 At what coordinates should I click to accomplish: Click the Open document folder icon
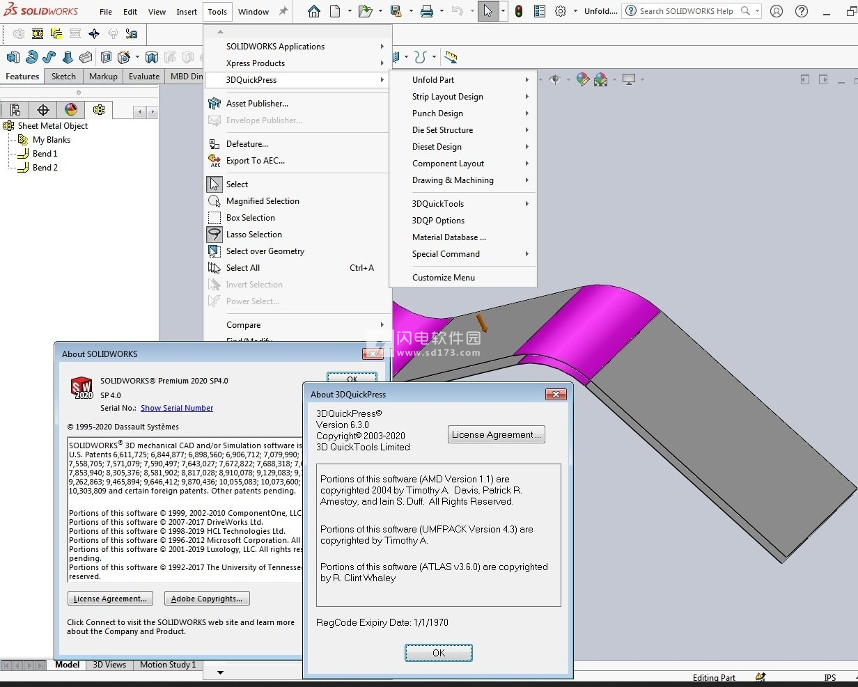coord(364,11)
